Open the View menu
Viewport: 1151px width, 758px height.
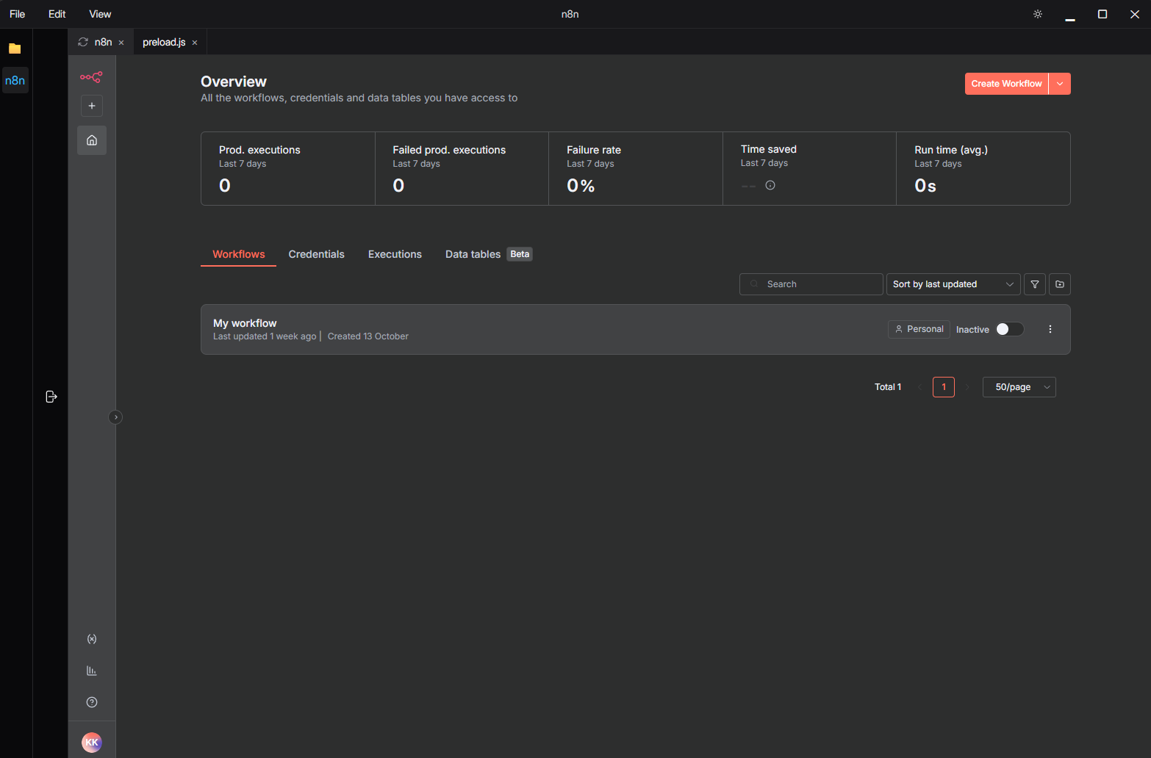[100, 14]
